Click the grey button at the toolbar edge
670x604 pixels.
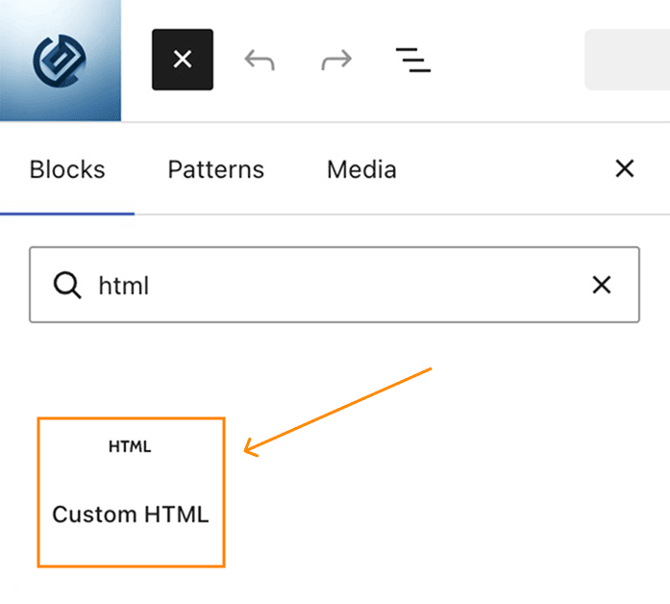[627, 60]
